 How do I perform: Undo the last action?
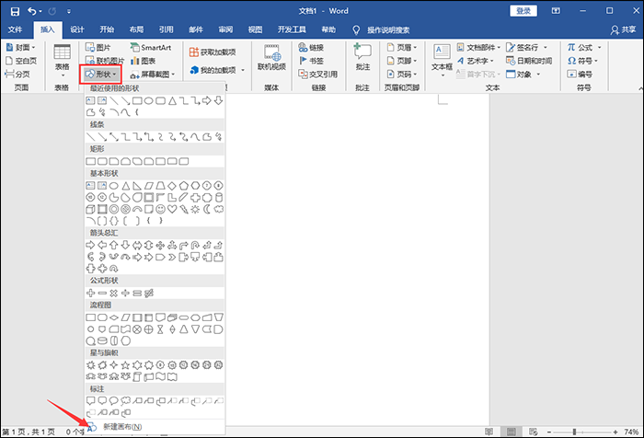[x=32, y=12]
